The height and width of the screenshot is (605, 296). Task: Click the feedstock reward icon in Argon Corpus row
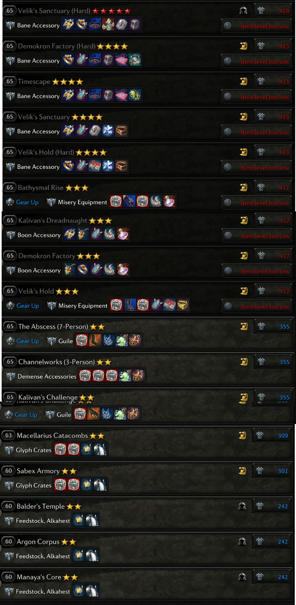click(x=79, y=556)
